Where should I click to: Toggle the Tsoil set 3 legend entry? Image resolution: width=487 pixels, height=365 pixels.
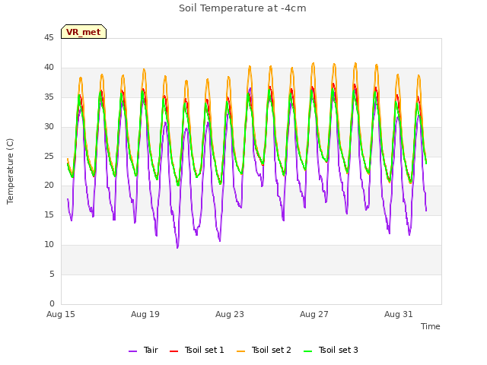[x=331, y=350]
